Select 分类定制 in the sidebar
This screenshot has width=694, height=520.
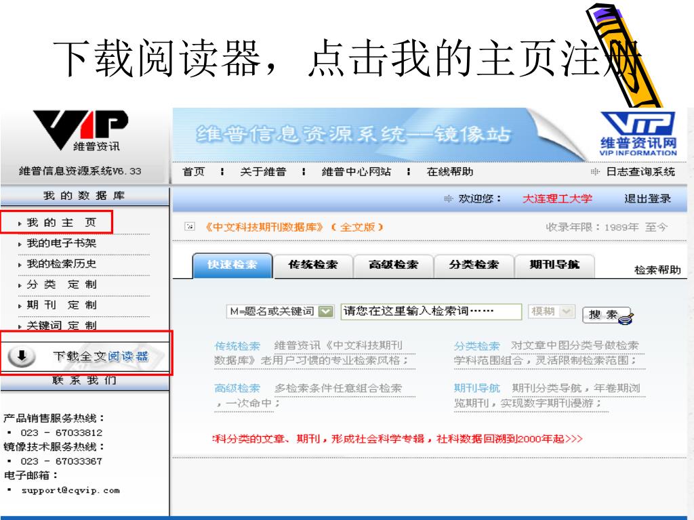[x=62, y=284]
